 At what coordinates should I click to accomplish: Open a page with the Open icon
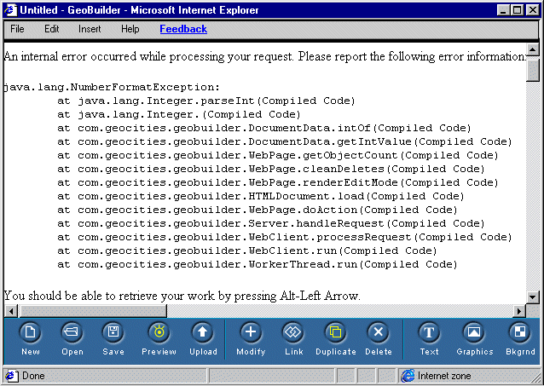72,332
